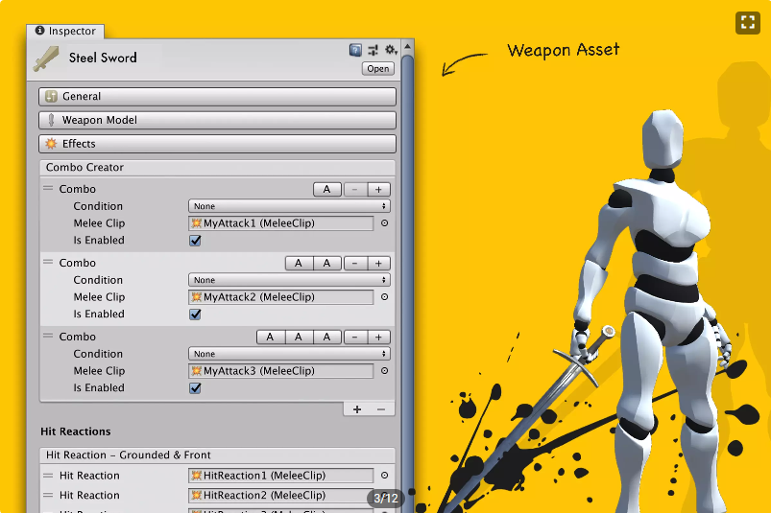Click the Effects starburst icon
771x513 pixels.
click(x=51, y=143)
